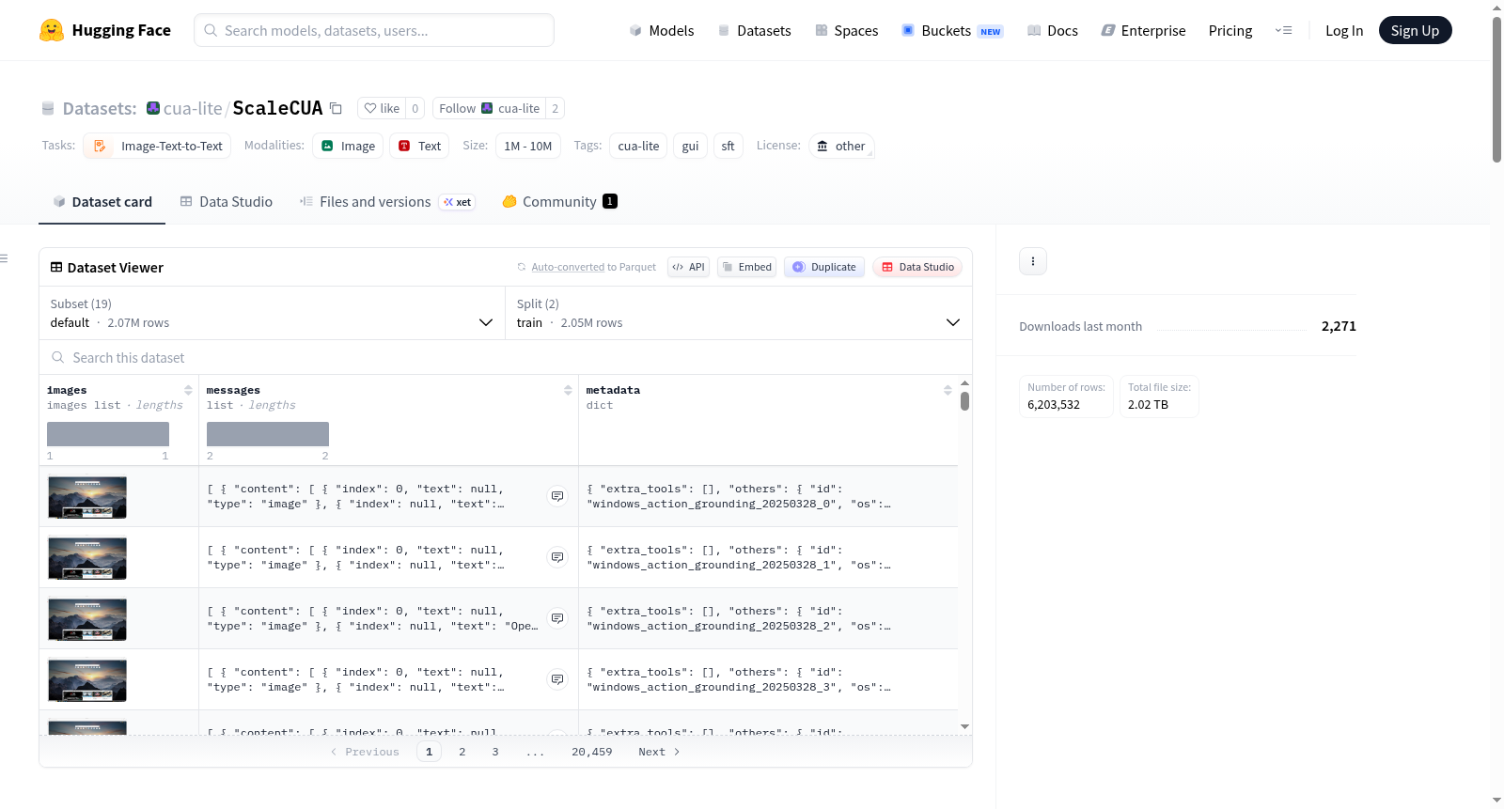The height and width of the screenshot is (809, 1504).
Task: Open Data Studio from the viewer header
Action: 917,267
